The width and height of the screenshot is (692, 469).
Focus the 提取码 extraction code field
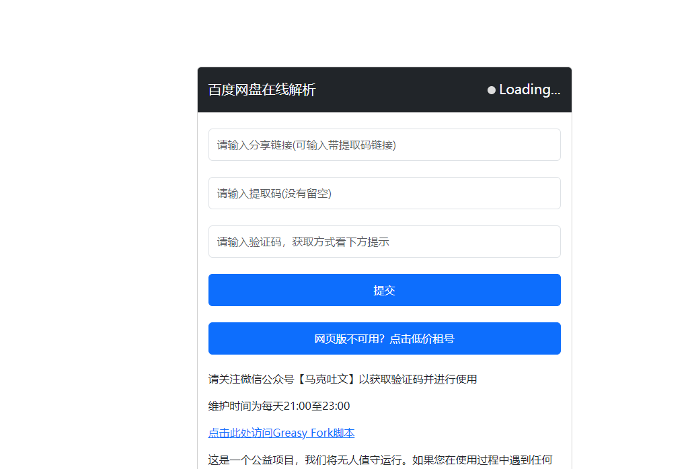coord(384,193)
